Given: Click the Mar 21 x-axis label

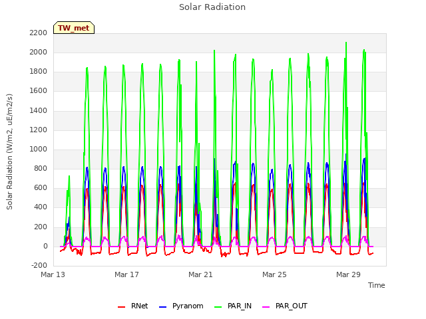Looking at the screenshot, I should (x=200, y=274).
